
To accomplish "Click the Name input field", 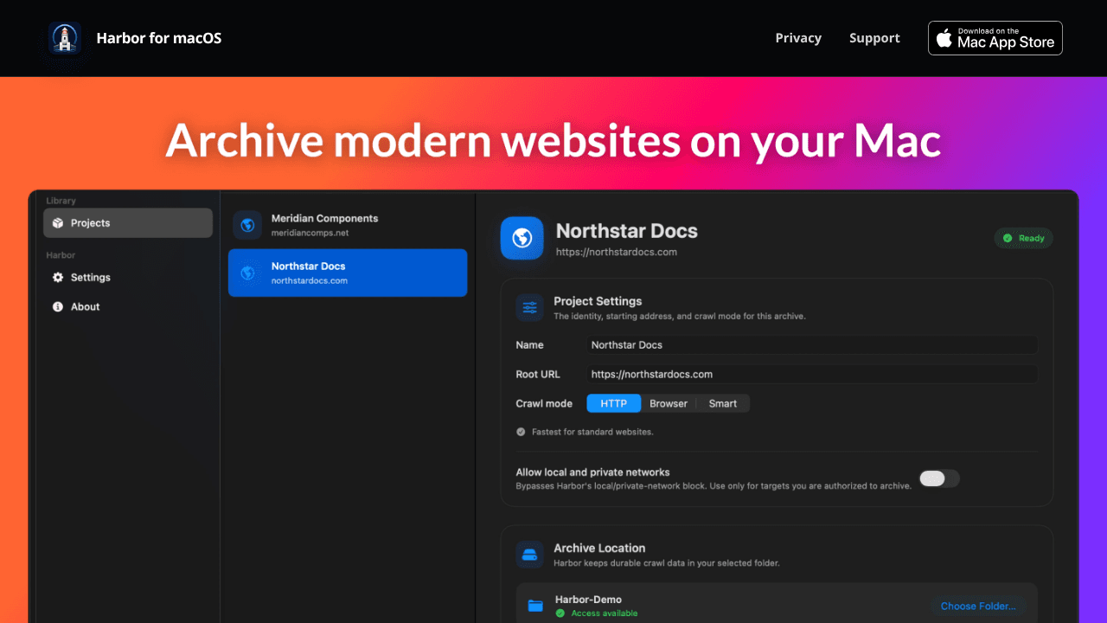I will (x=812, y=344).
